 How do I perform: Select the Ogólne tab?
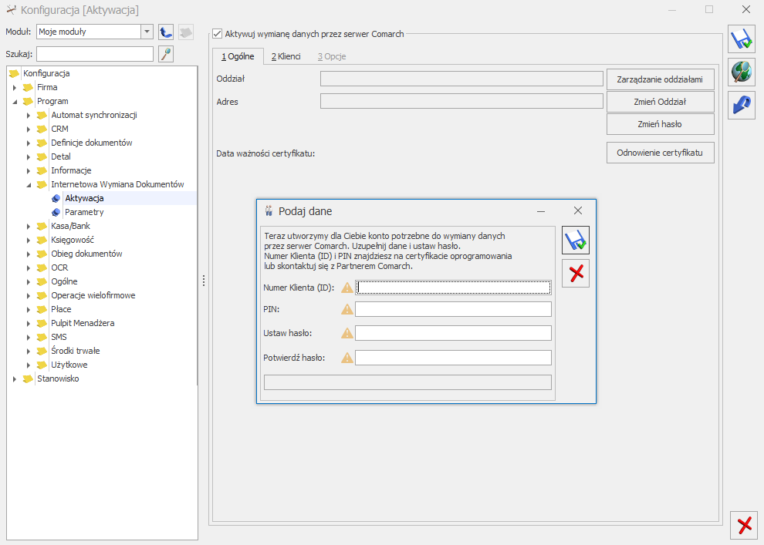pos(238,56)
